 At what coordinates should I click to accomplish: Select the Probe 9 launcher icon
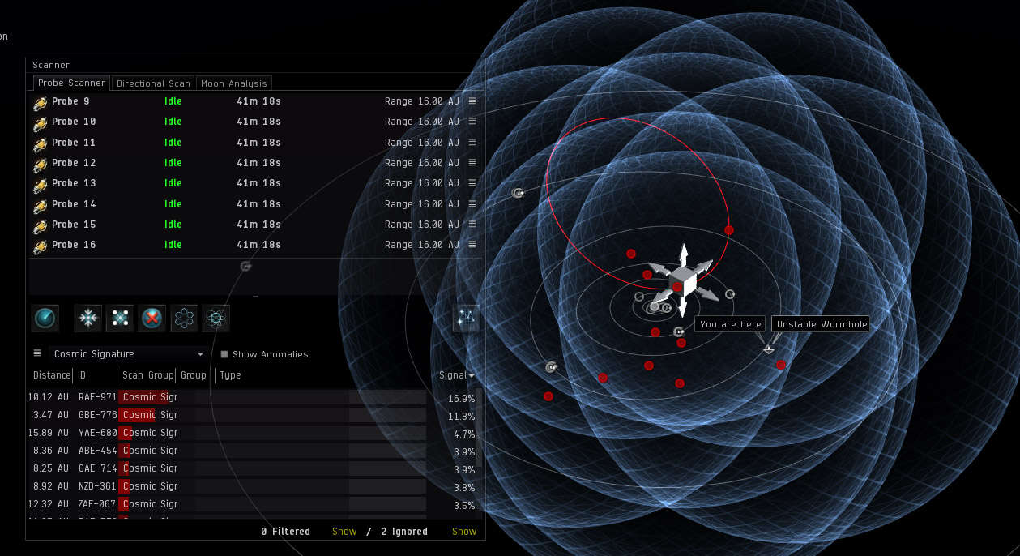click(x=40, y=103)
